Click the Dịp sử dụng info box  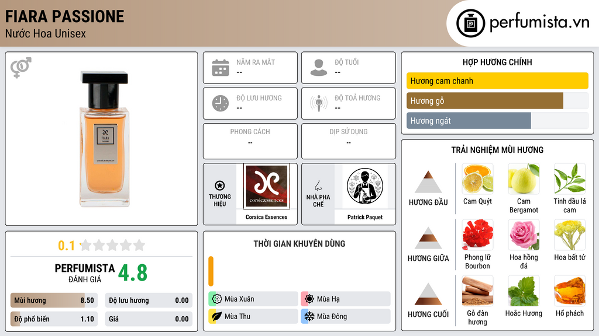(349, 141)
